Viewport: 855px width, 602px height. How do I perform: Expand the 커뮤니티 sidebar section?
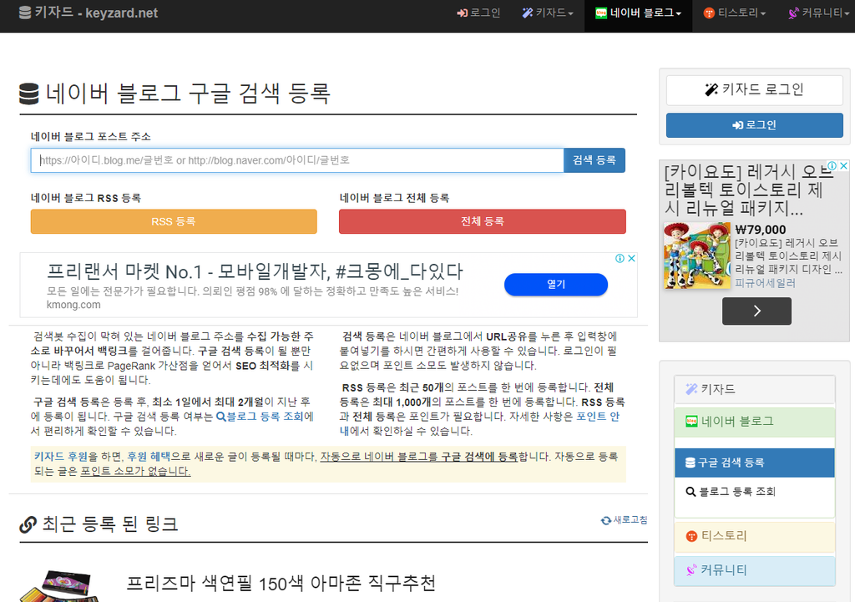pos(755,570)
